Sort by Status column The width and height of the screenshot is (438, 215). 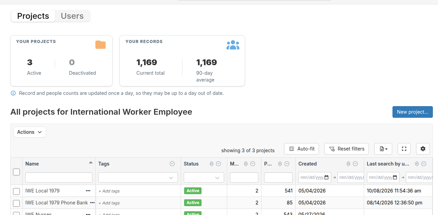tap(211, 164)
